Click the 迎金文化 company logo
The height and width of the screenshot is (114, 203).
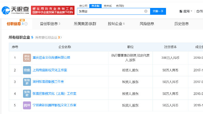tap(27, 58)
